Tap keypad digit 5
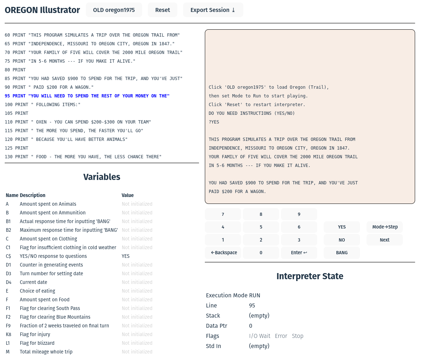Screen dimensions: 422x356 (261, 227)
